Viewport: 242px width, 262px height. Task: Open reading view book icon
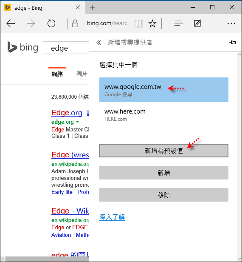click(139, 23)
